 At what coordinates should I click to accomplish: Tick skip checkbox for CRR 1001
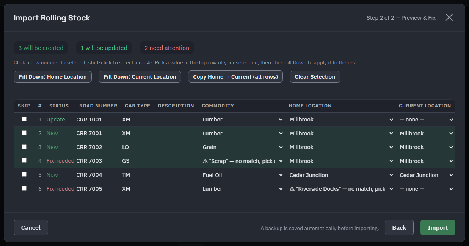point(24,119)
